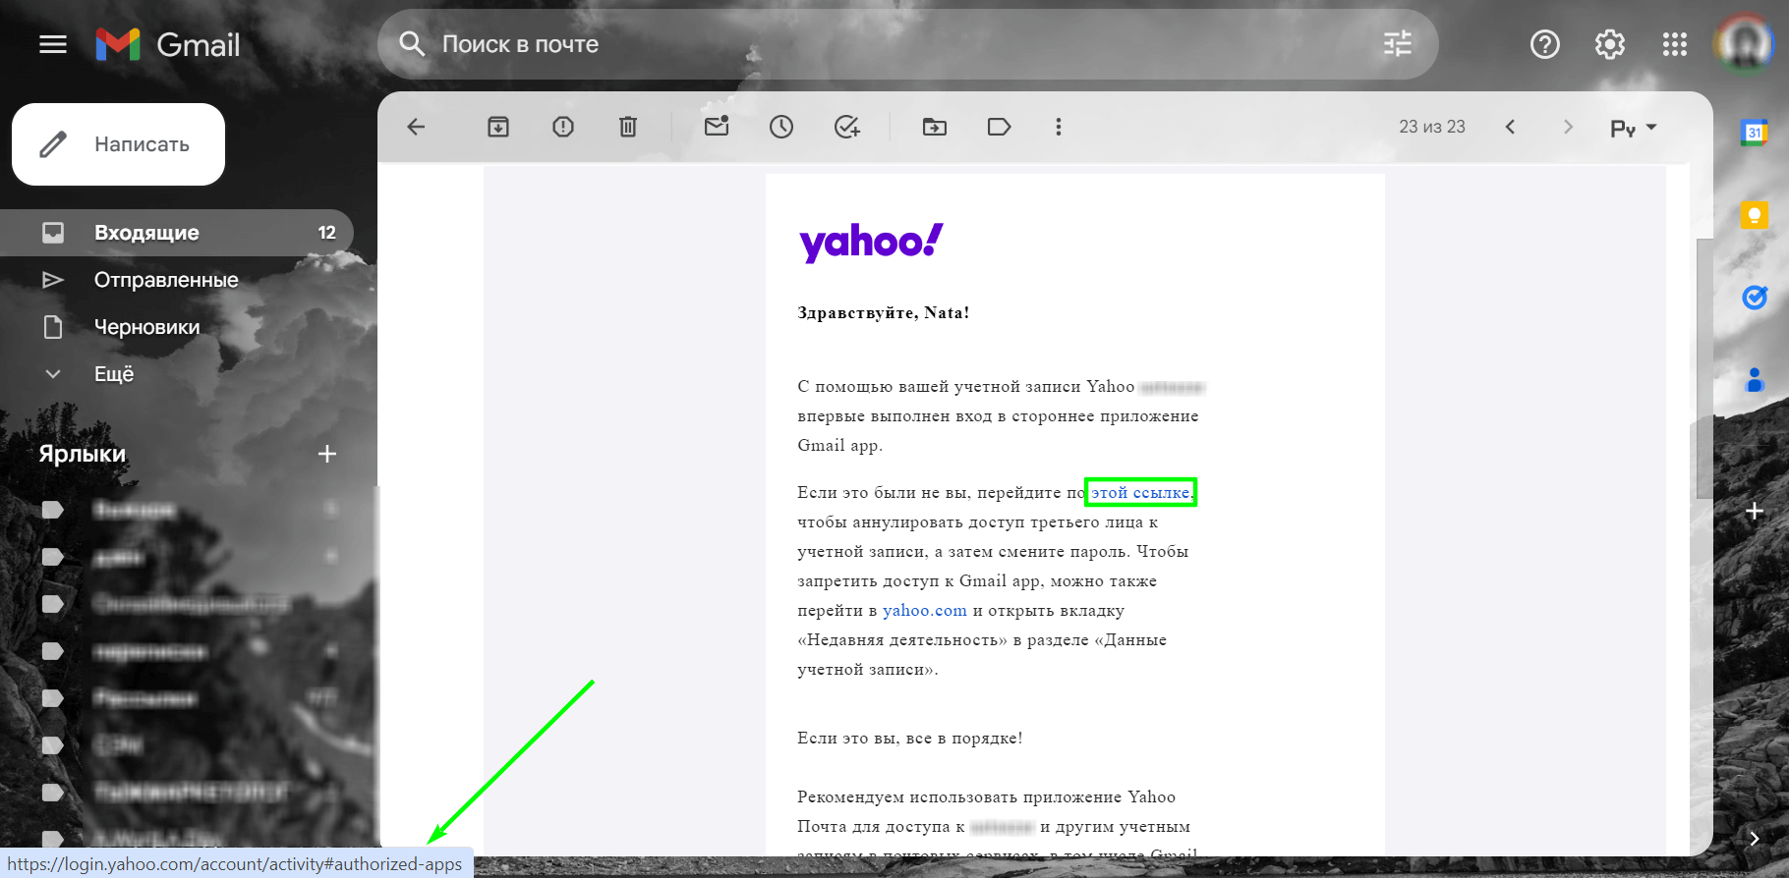Open Settings gear icon
This screenshot has height=878, width=1789.
pyautogui.click(x=1610, y=44)
